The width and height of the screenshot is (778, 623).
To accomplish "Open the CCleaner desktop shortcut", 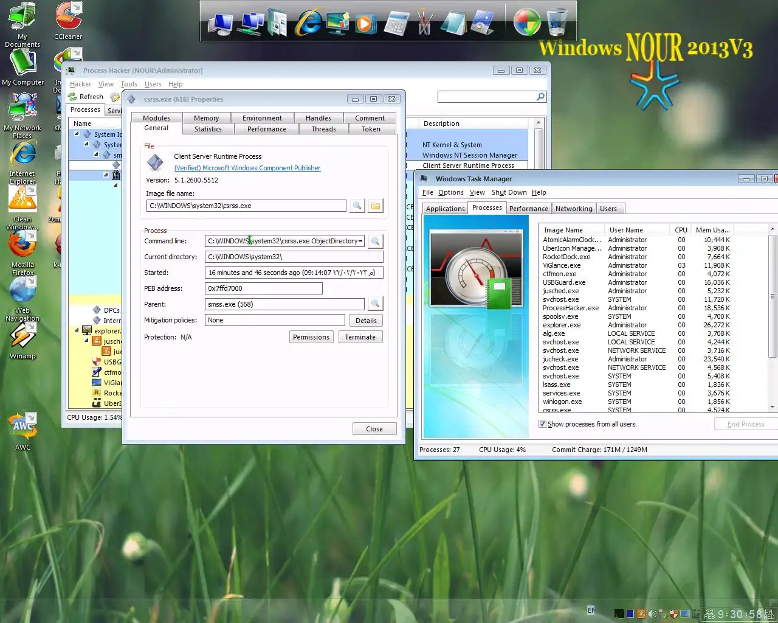I will click(x=68, y=21).
